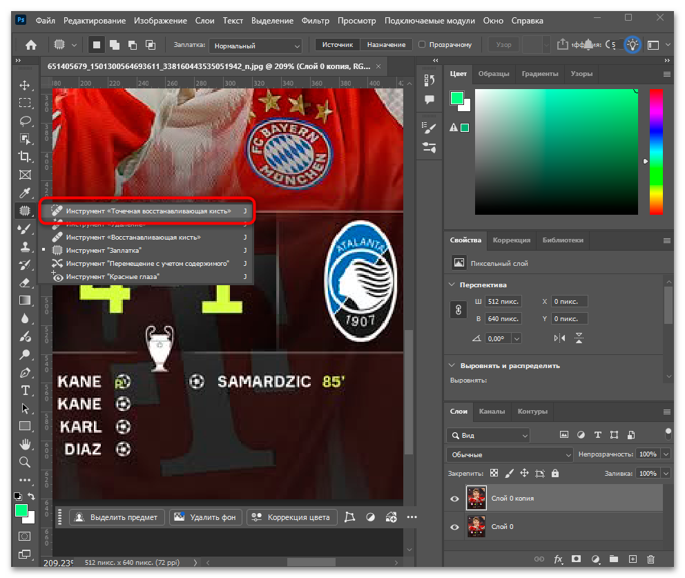Image resolution: width=685 pixels, height=578 pixels.
Task: Open Заливка fill dropdown arrow
Action: click(666, 474)
